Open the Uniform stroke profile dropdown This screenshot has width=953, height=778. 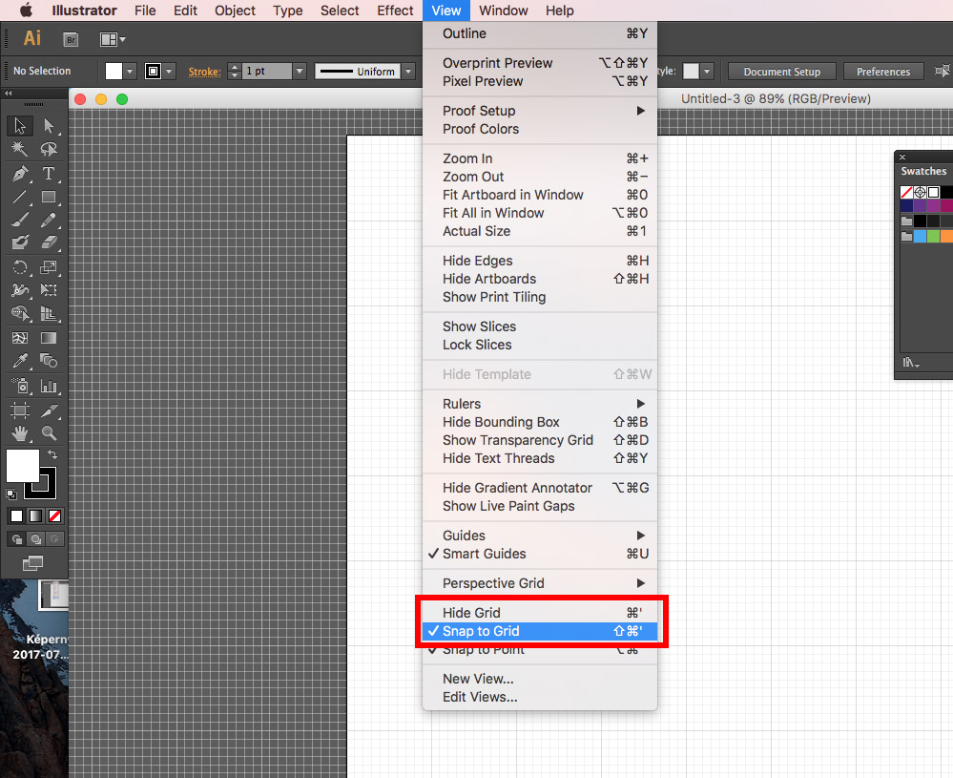click(x=408, y=72)
